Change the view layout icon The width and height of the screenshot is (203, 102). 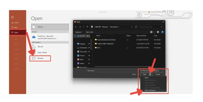151,32
